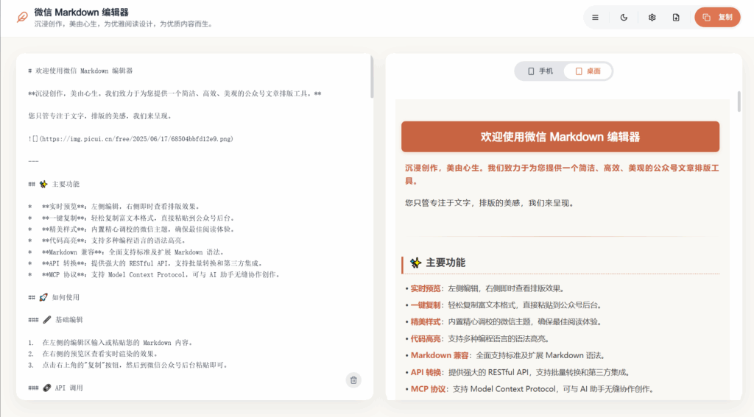Open the hamburger menu icon
Screen dimensions: 754x417
pos(595,18)
